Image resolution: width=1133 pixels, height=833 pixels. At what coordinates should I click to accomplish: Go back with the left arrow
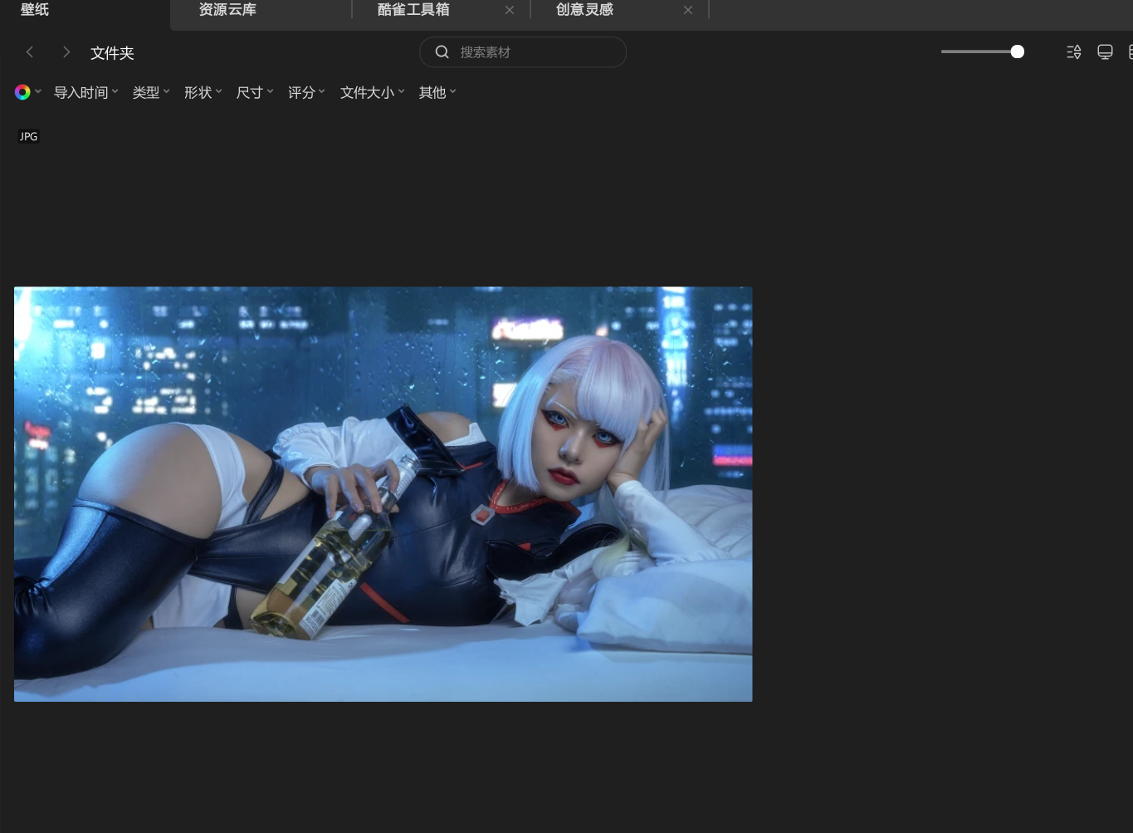pyautogui.click(x=30, y=52)
